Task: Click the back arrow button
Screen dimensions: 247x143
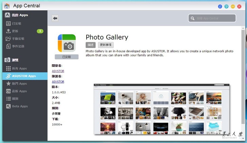Action: [x=55, y=18]
